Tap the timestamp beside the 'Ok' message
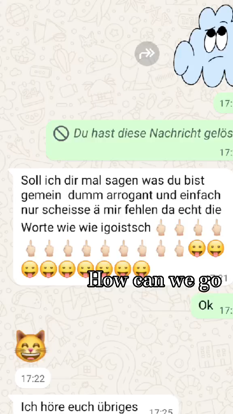Viewport: 233px width, 414px height. (x=226, y=310)
